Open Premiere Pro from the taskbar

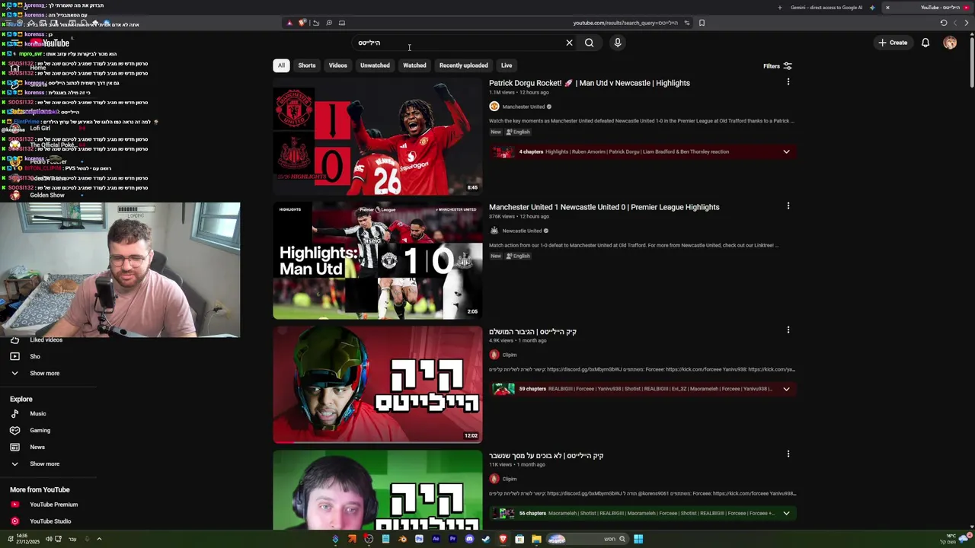(452, 540)
